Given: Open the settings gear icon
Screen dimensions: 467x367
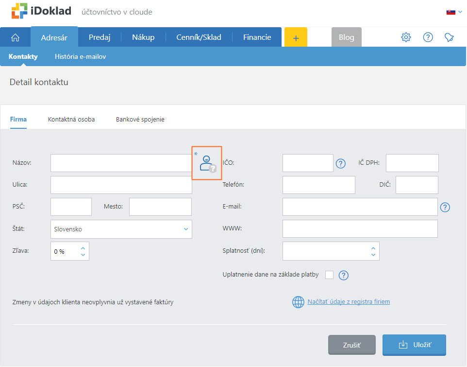Looking at the screenshot, I should tap(406, 37).
